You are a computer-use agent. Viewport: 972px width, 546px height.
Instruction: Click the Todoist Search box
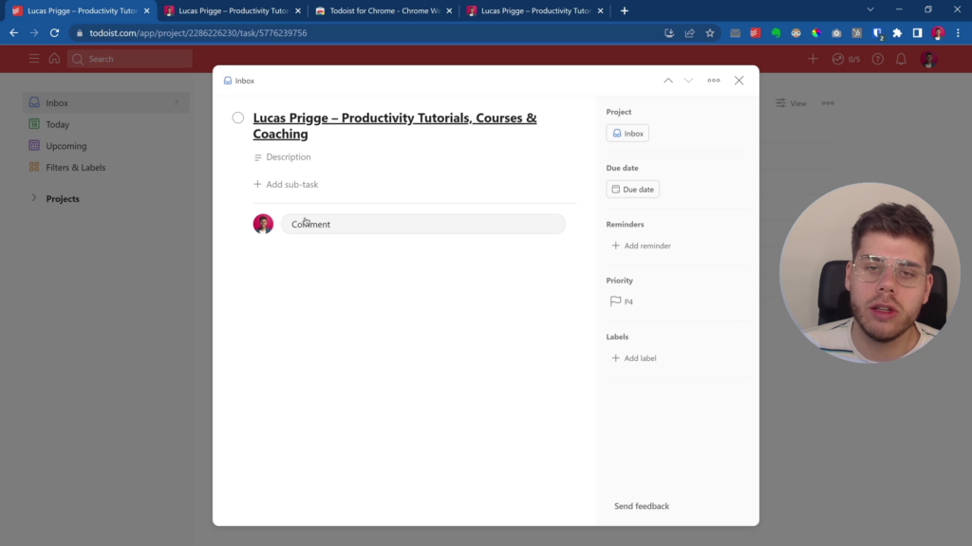coord(130,59)
